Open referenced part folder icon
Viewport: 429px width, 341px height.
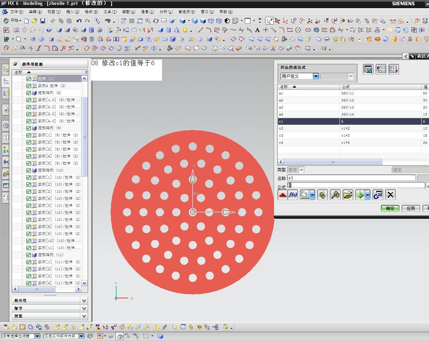[348, 195]
